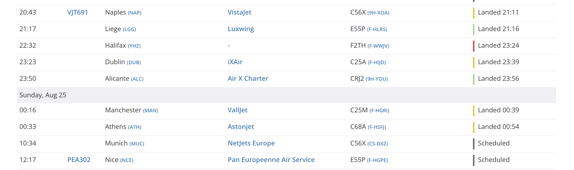Click the Naples NAP airport code
574x170 pixels.
coord(135,13)
